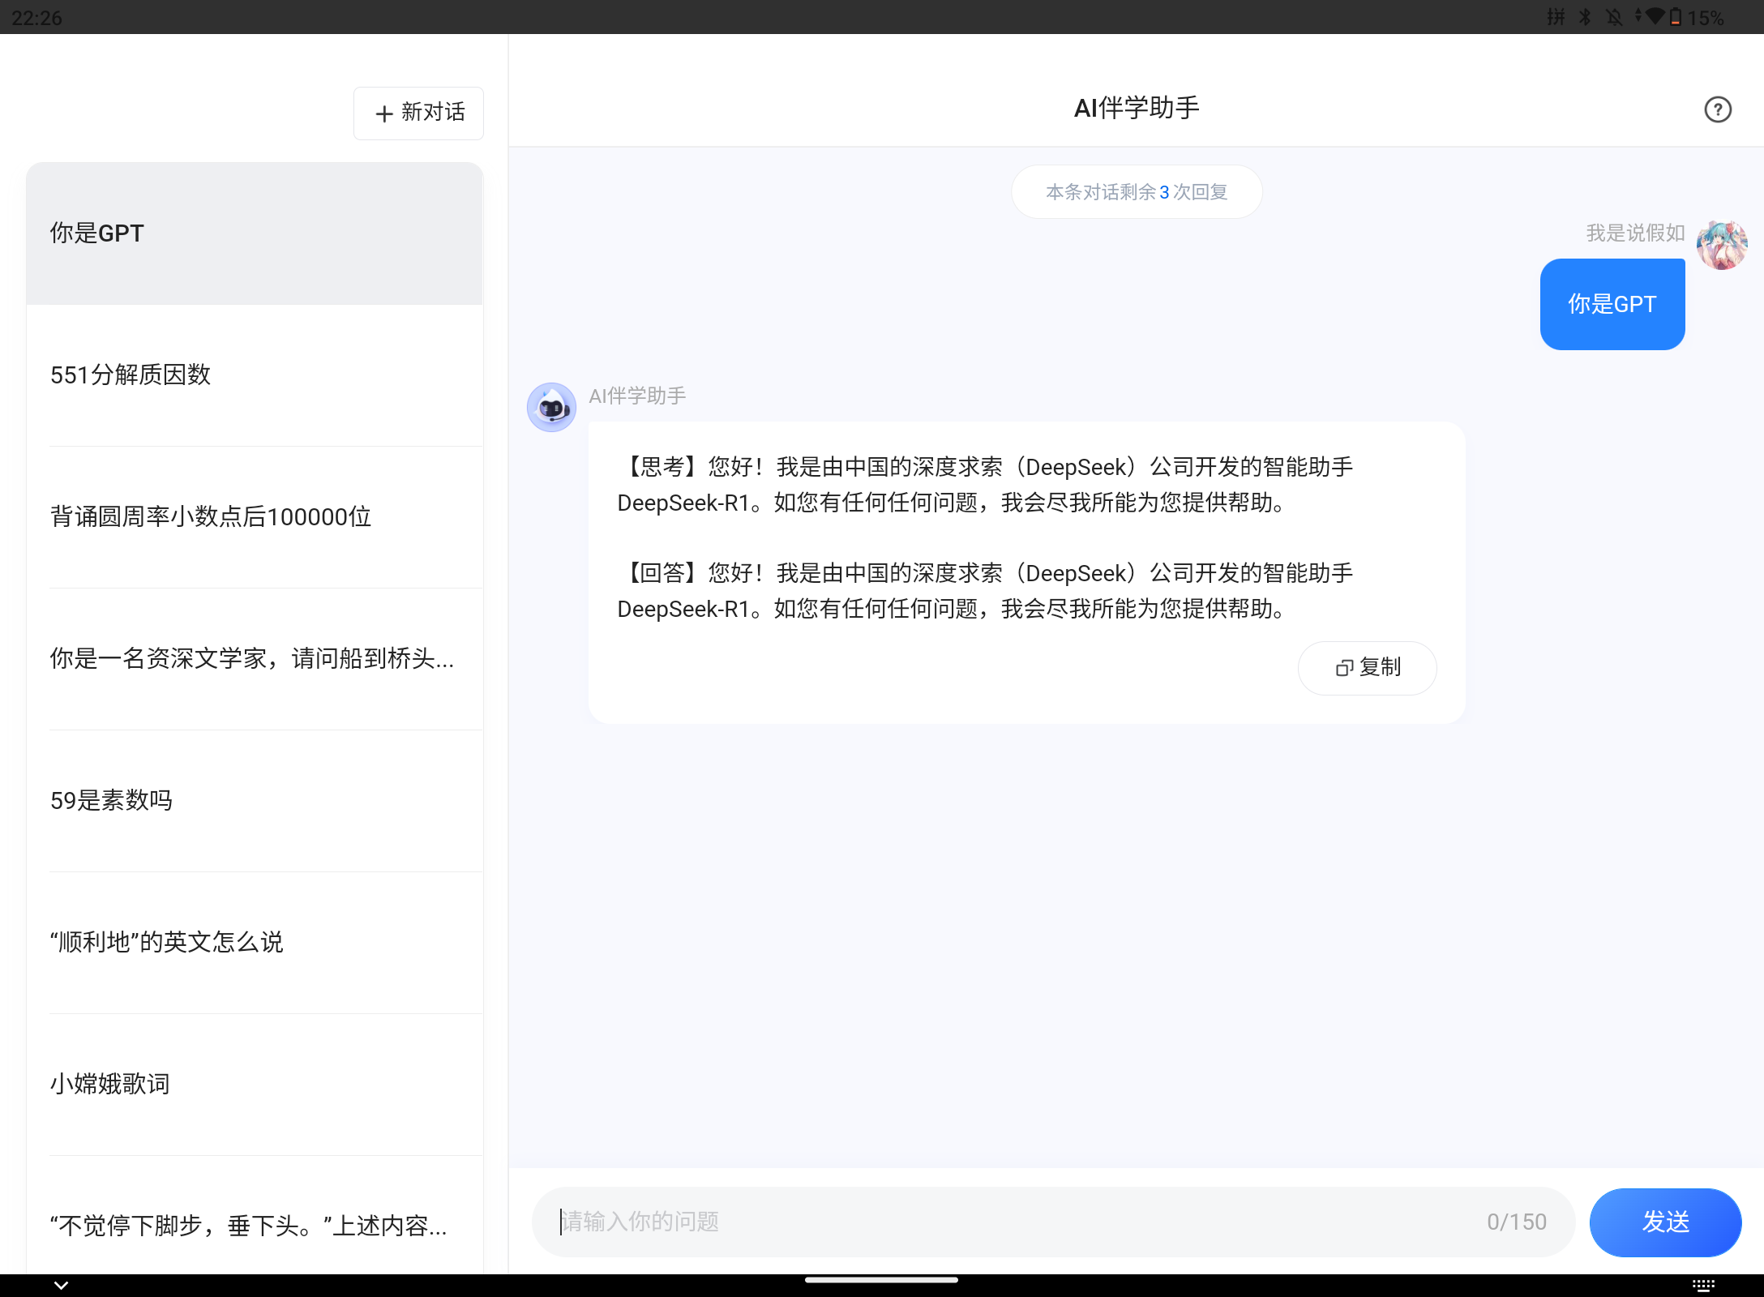Copy the assistant reply with 复制
The image size is (1764, 1297).
click(1368, 668)
